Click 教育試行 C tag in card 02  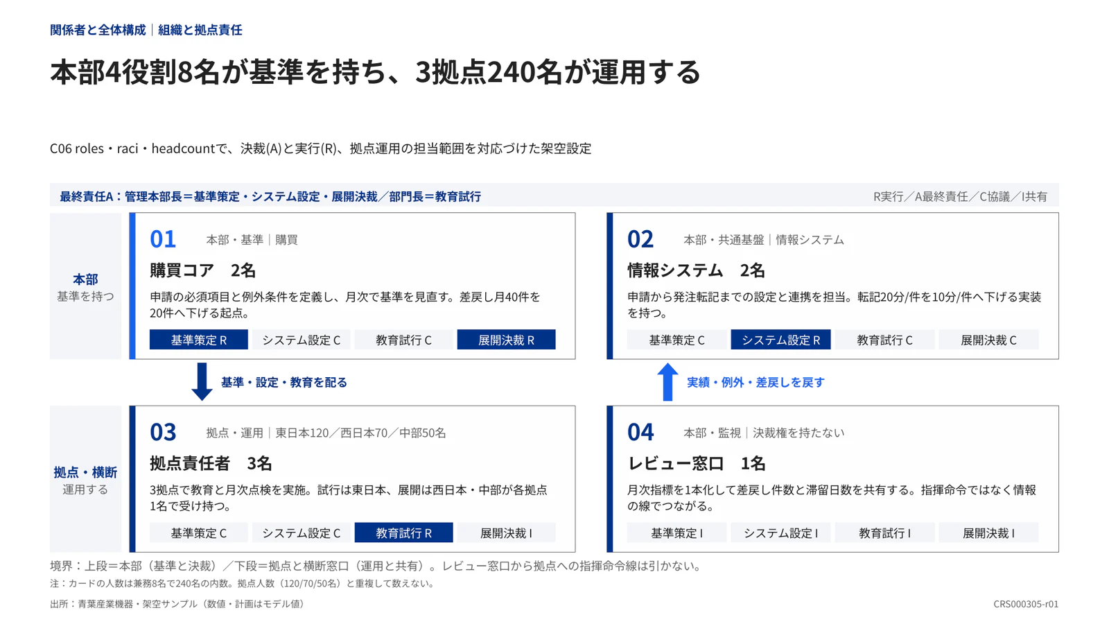(885, 340)
